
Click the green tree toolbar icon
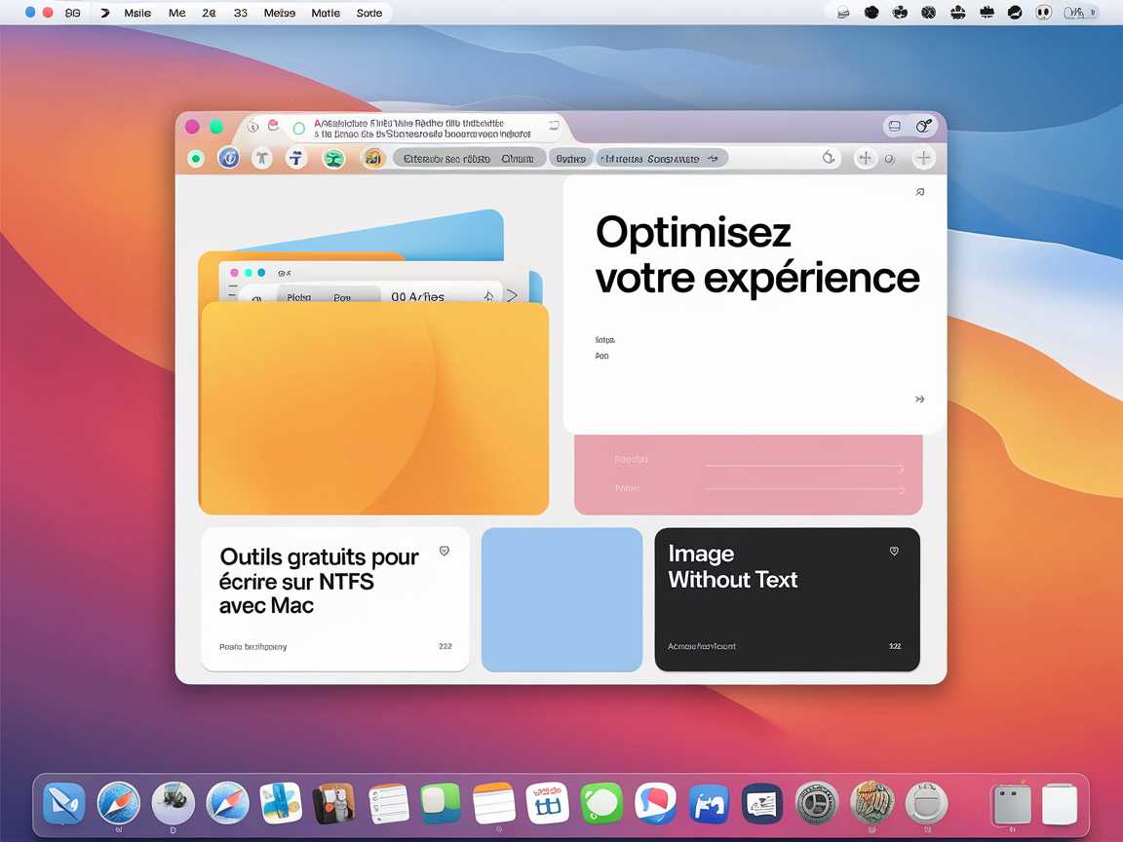(x=333, y=158)
